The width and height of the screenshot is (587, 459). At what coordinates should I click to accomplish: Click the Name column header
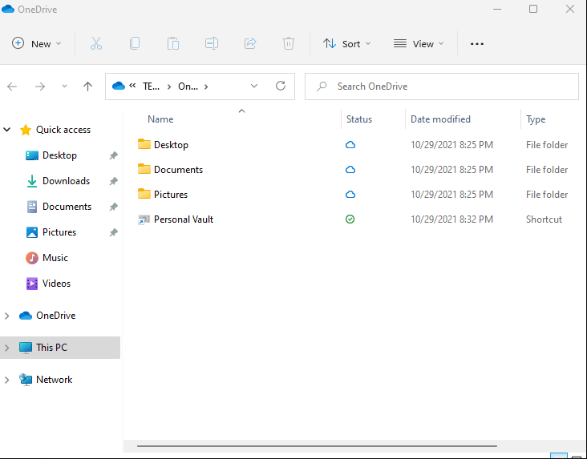(x=160, y=119)
